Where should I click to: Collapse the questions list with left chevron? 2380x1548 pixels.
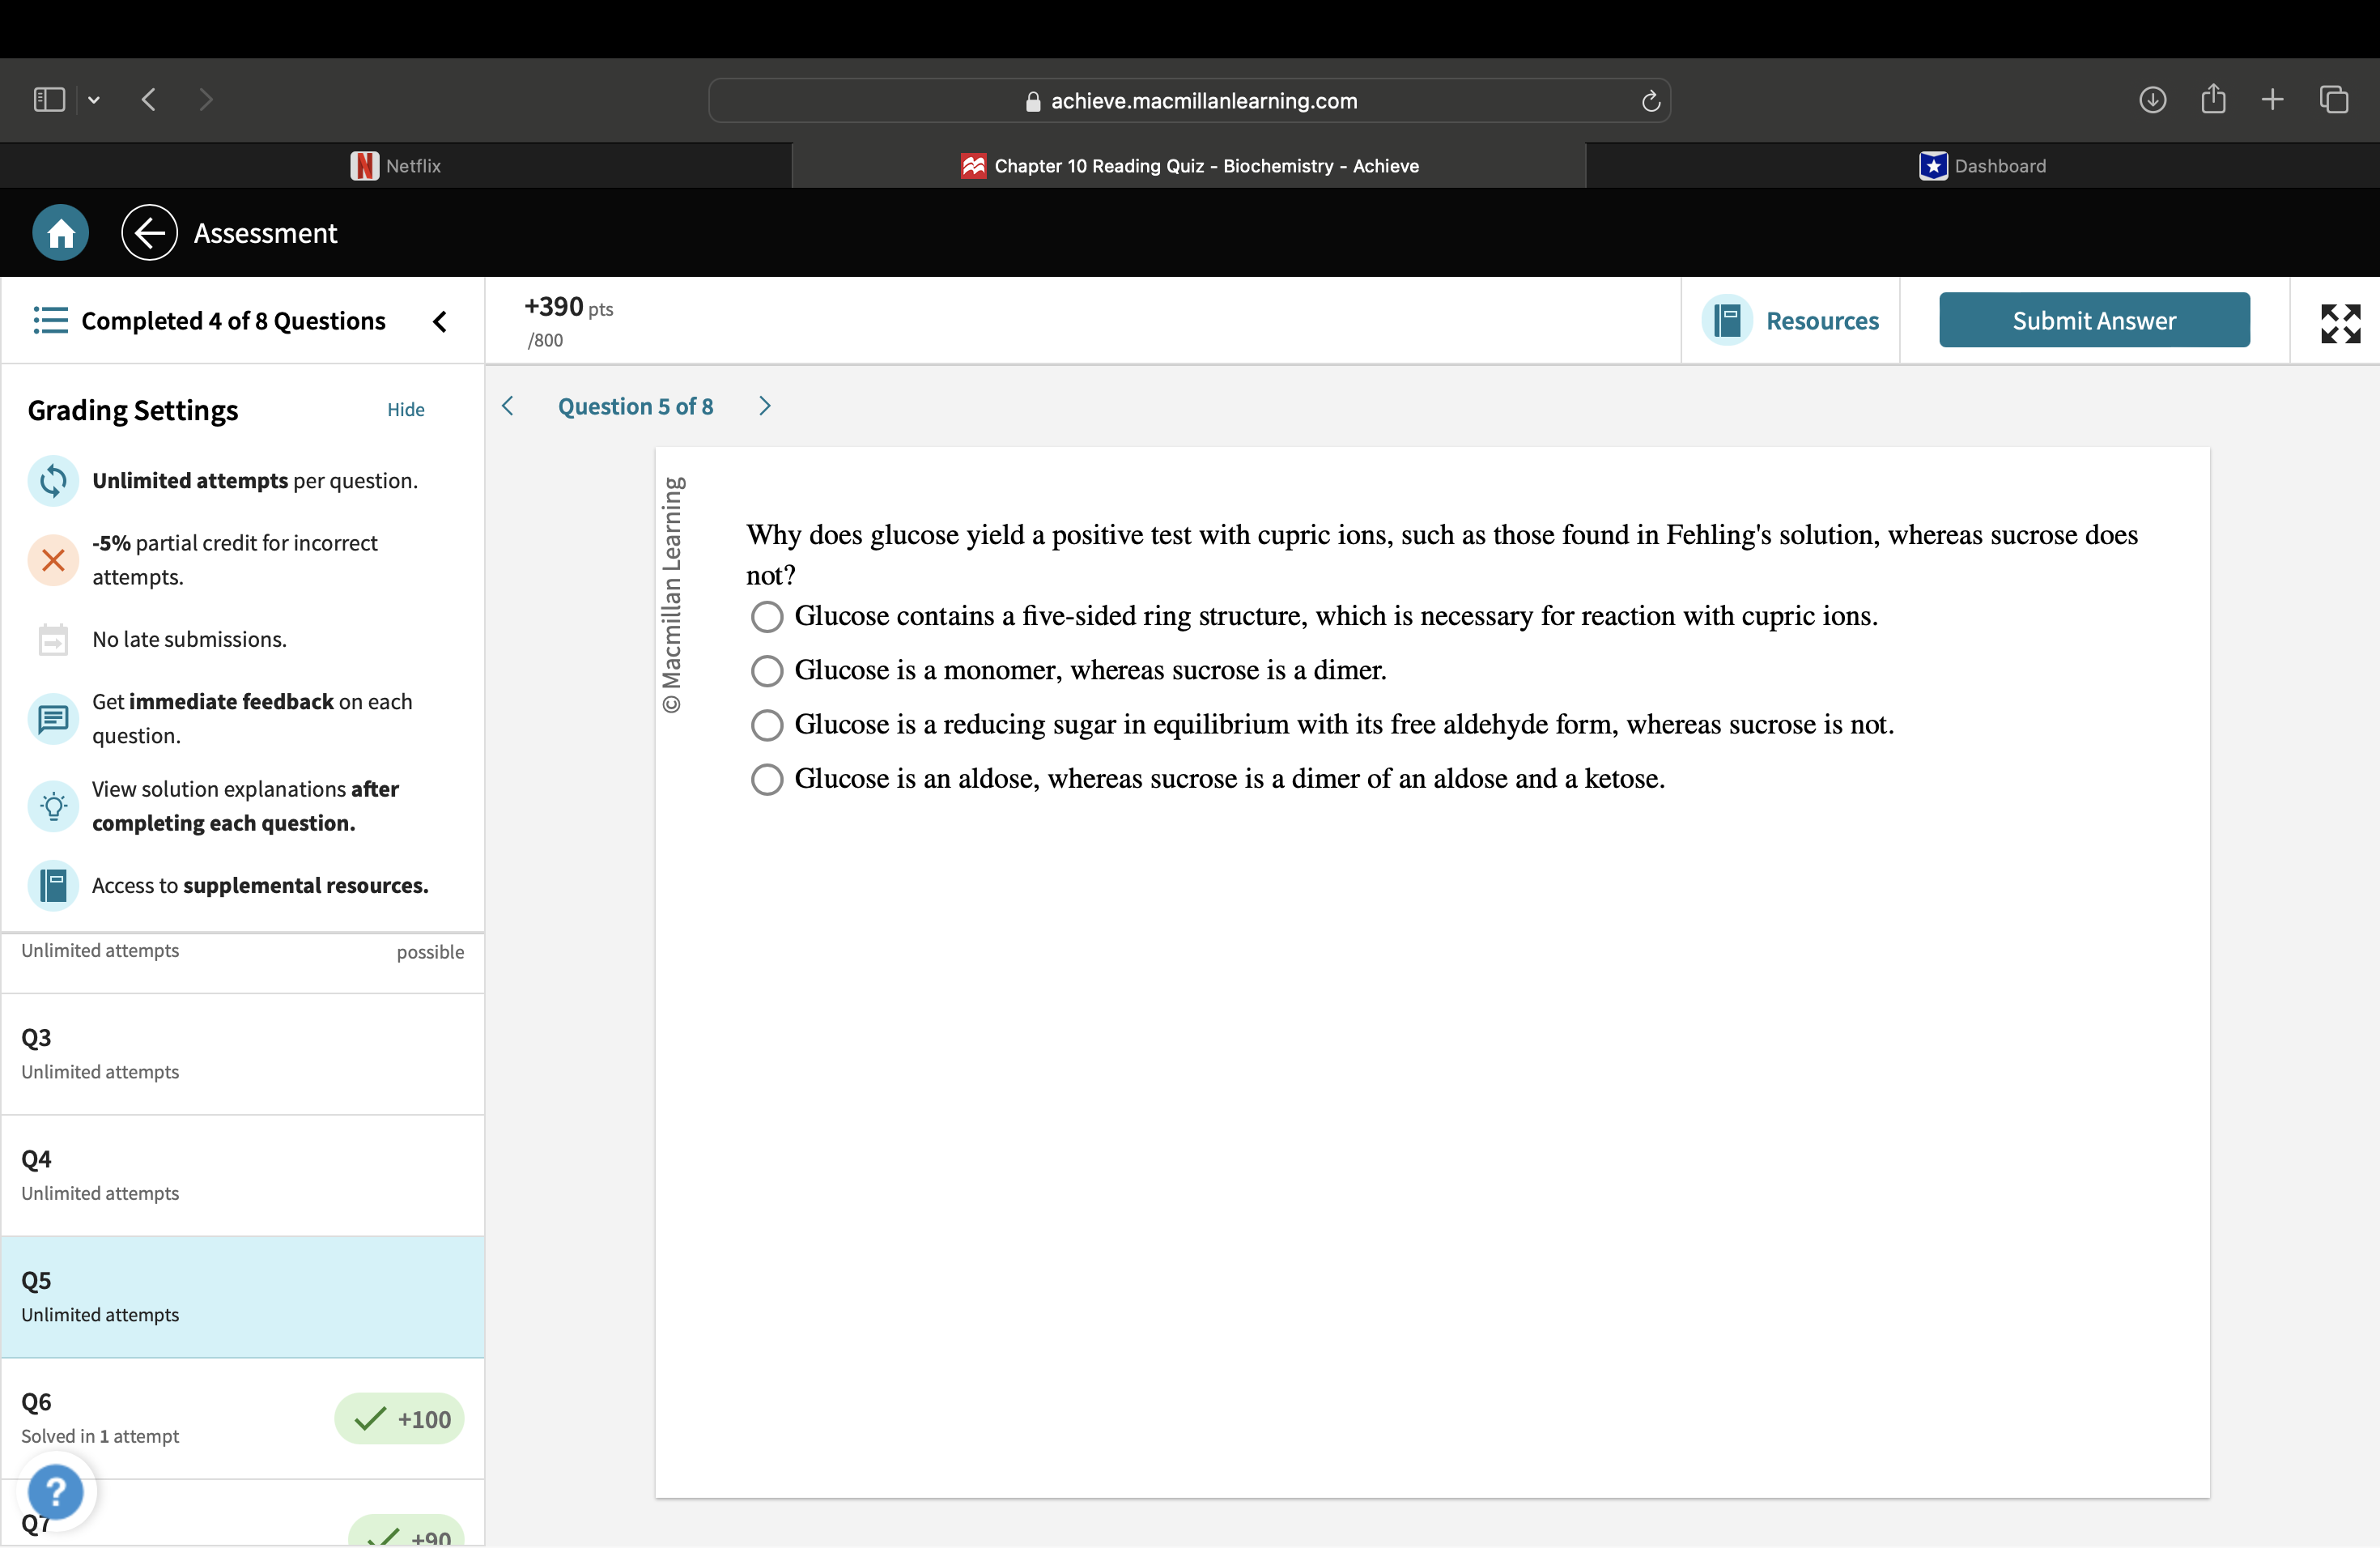(440, 321)
